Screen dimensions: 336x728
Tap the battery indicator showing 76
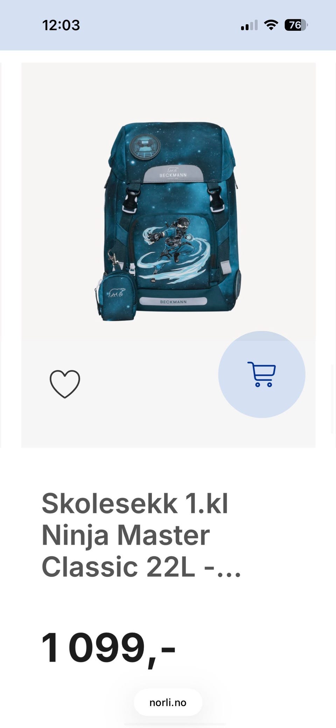click(x=296, y=25)
